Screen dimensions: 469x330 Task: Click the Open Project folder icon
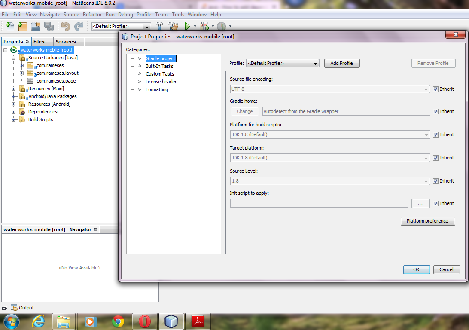tap(35, 26)
